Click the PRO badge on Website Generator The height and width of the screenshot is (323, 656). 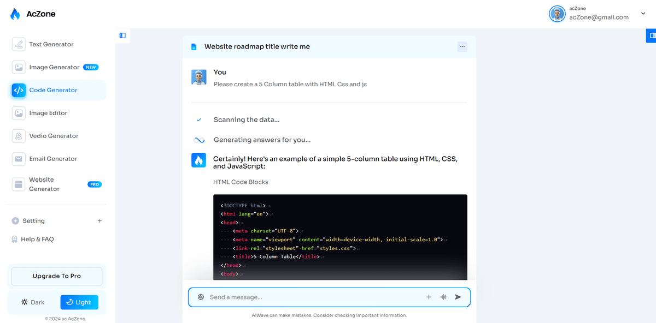(95, 184)
